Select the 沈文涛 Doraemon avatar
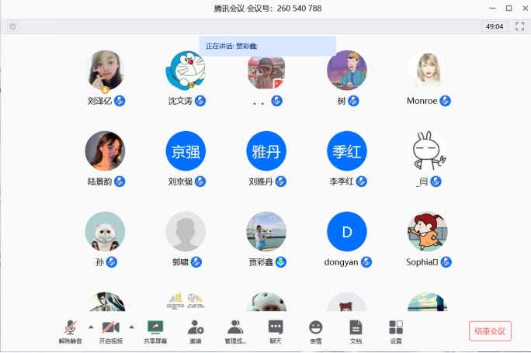The height and width of the screenshot is (353, 531). (186, 71)
